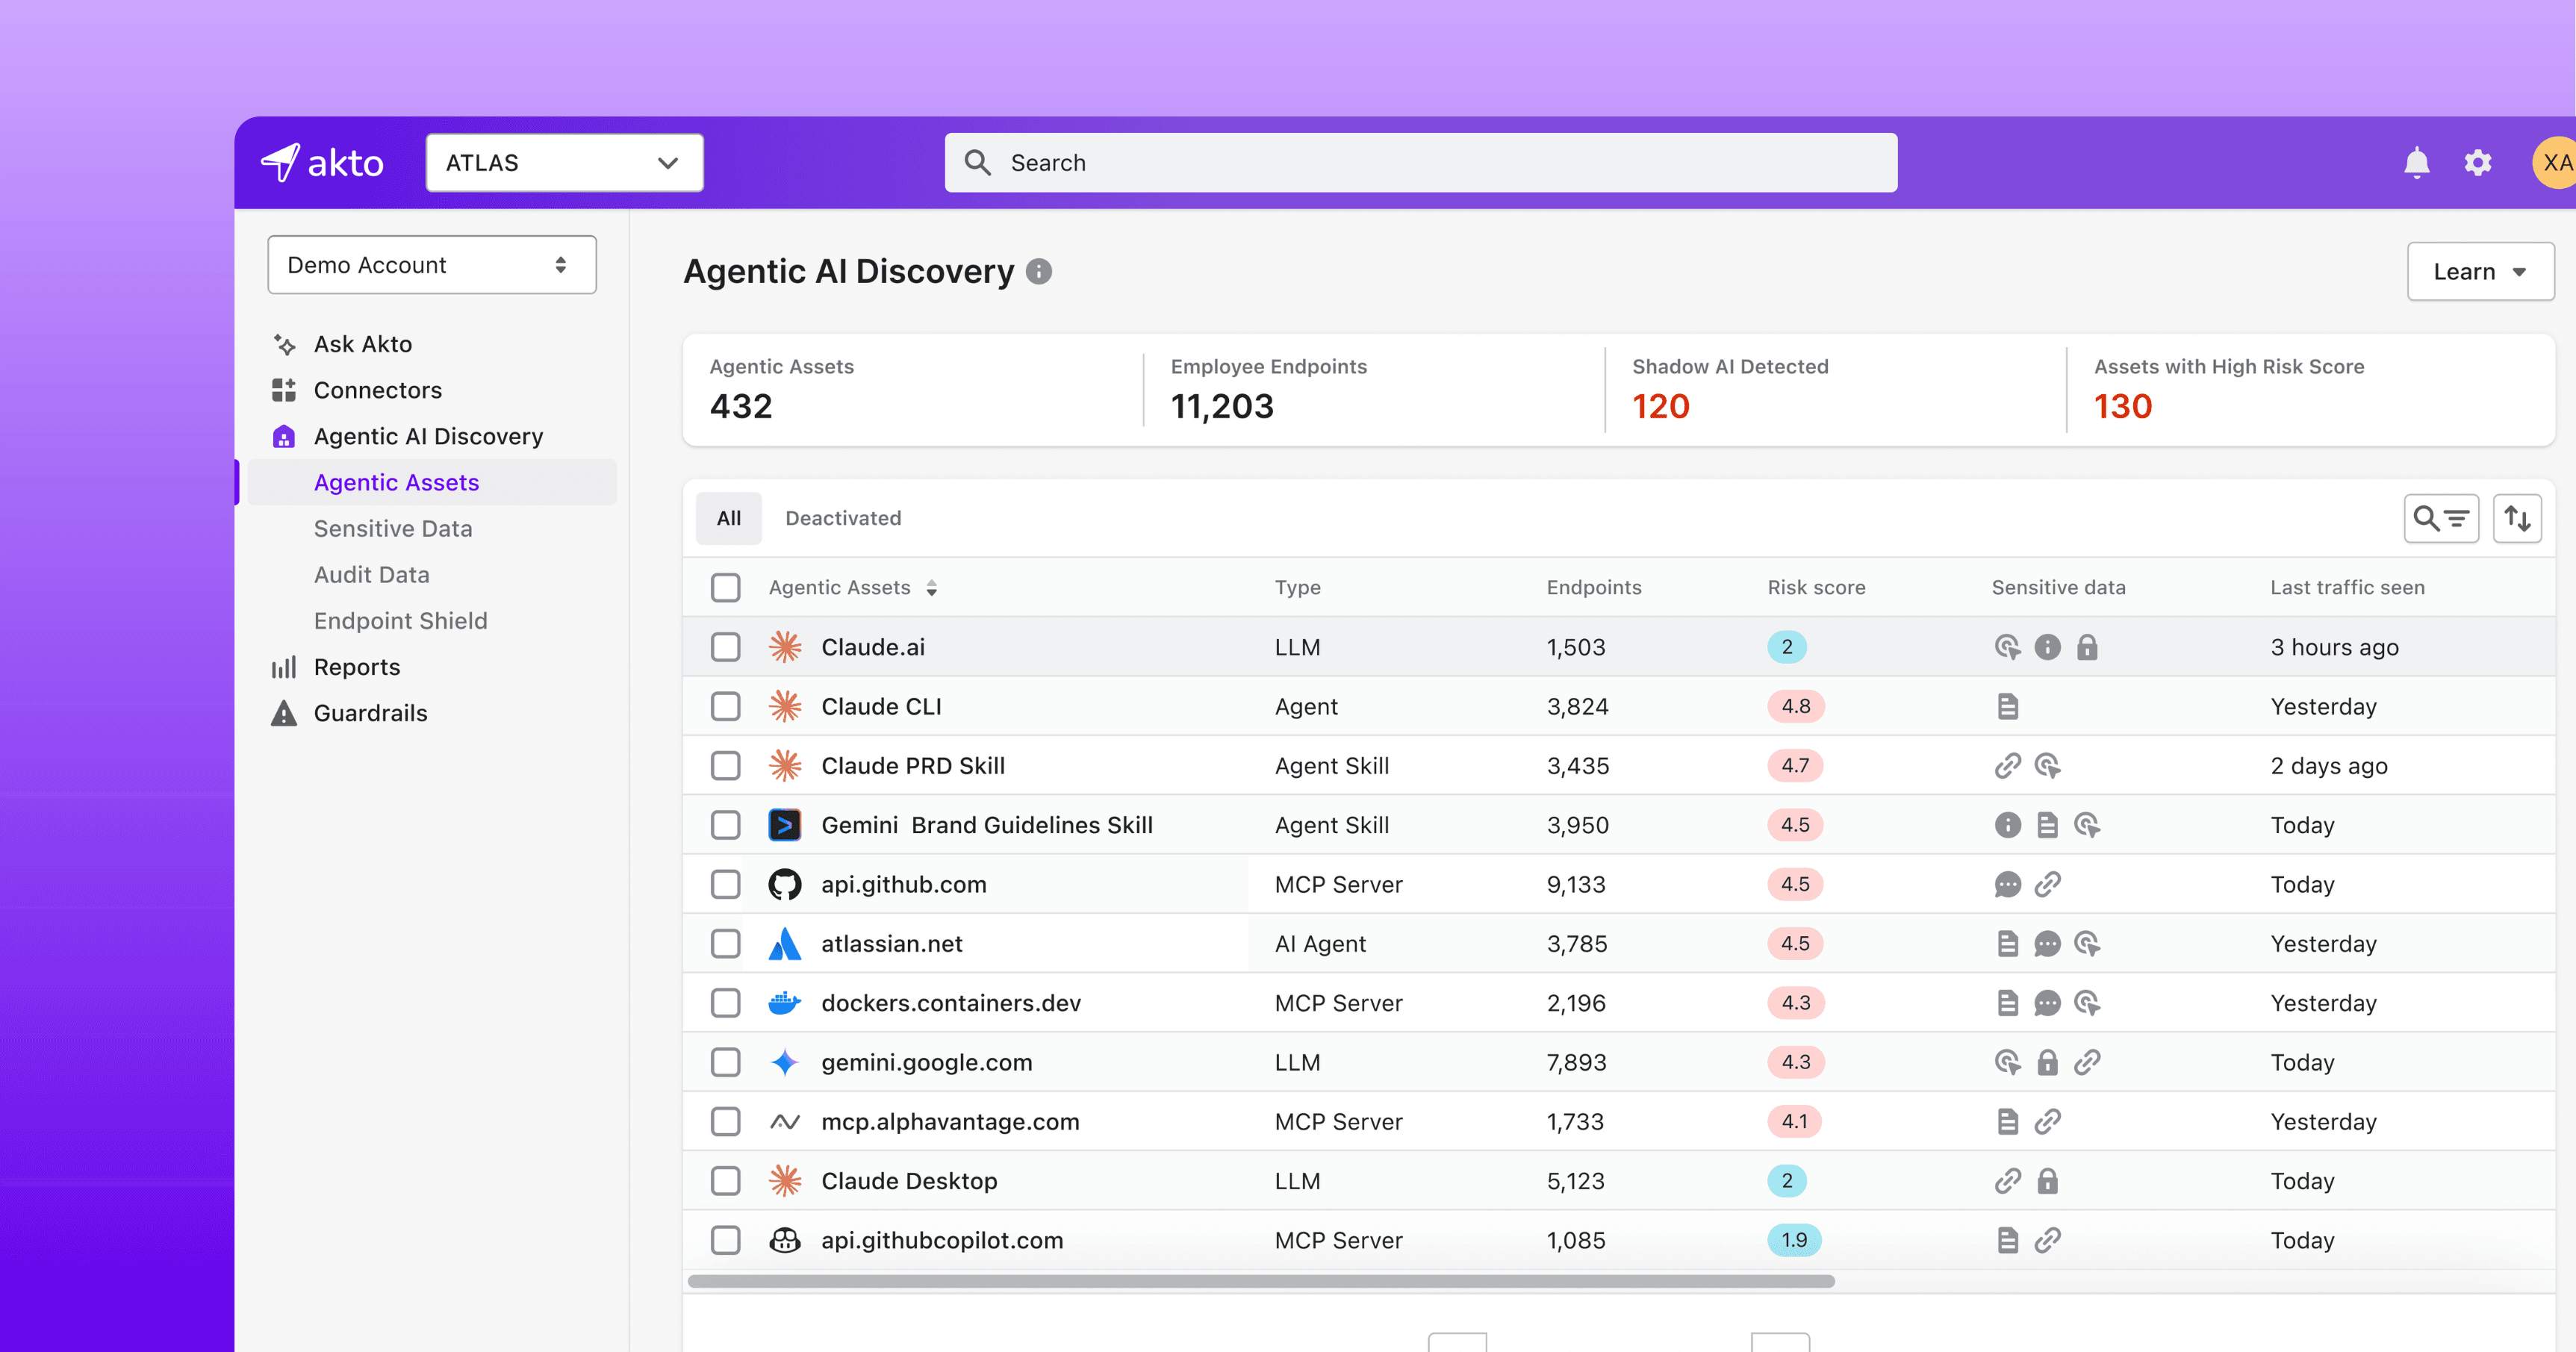2576x1352 pixels.
Task: Check the Claude Desktop row checkbox
Action: click(726, 1181)
